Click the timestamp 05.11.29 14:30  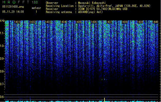[x=13, y=12]
